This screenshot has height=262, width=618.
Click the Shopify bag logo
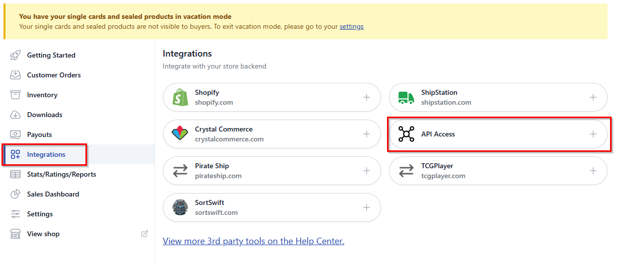(x=180, y=97)
